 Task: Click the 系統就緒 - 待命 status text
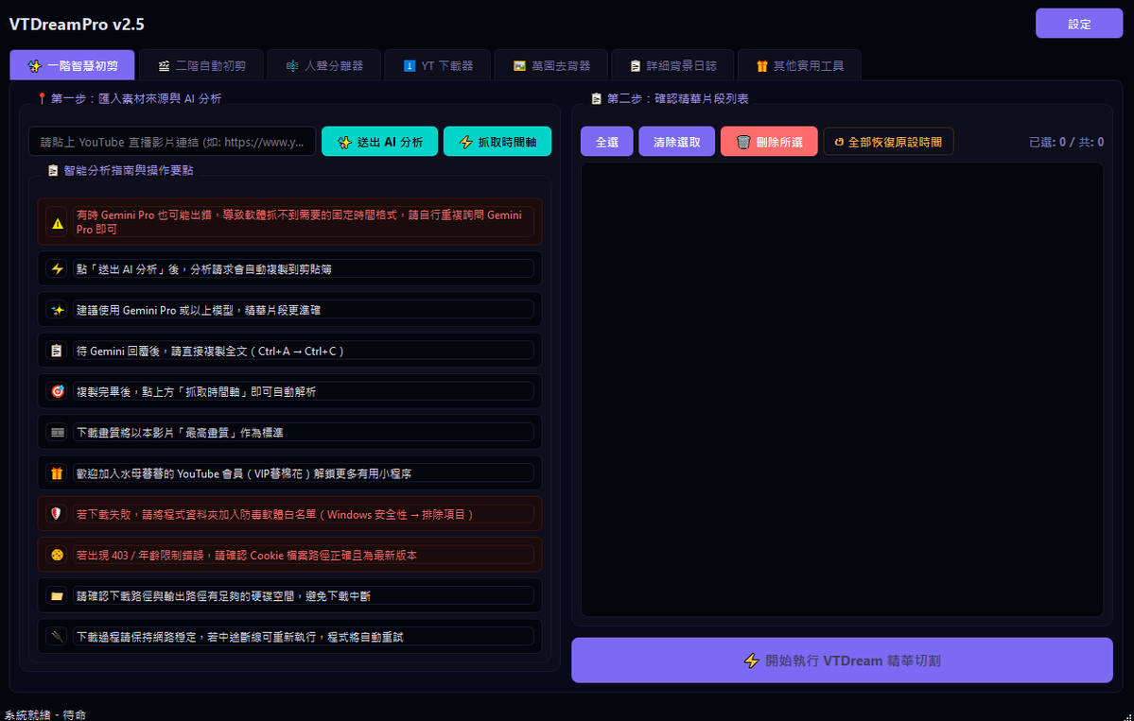click(44, 714)
